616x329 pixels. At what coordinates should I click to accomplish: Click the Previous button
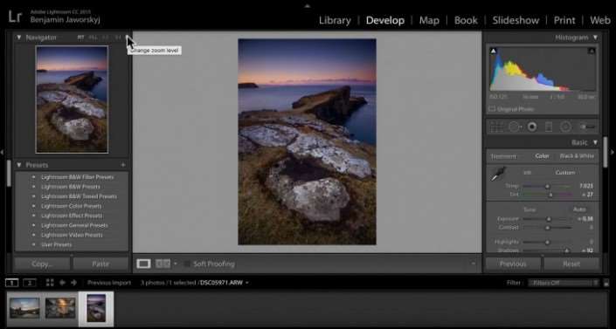(513, 264)
